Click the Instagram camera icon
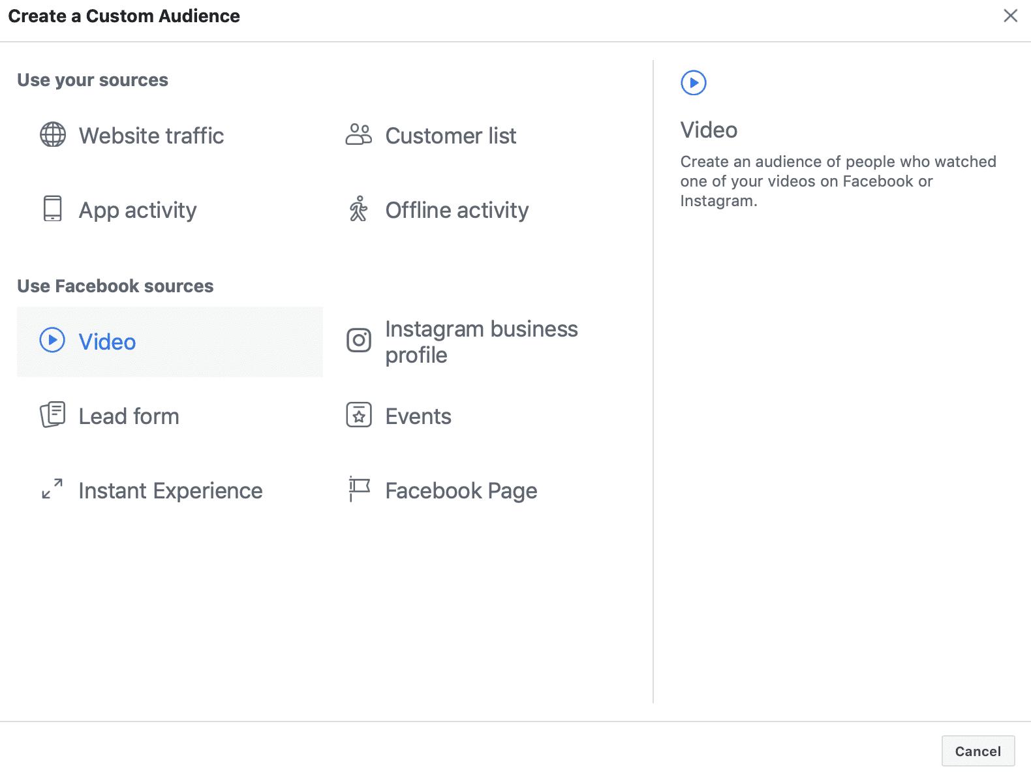1031x775 pixels. [359, 340]
